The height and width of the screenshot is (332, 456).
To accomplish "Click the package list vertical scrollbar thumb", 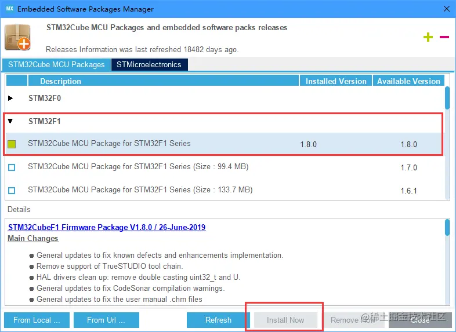I will (x=447, y=98).
